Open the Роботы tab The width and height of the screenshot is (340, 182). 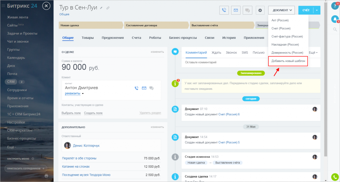click(155, 38)
